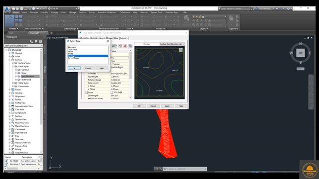Open the Survey ribbon tab

(92, 12)
